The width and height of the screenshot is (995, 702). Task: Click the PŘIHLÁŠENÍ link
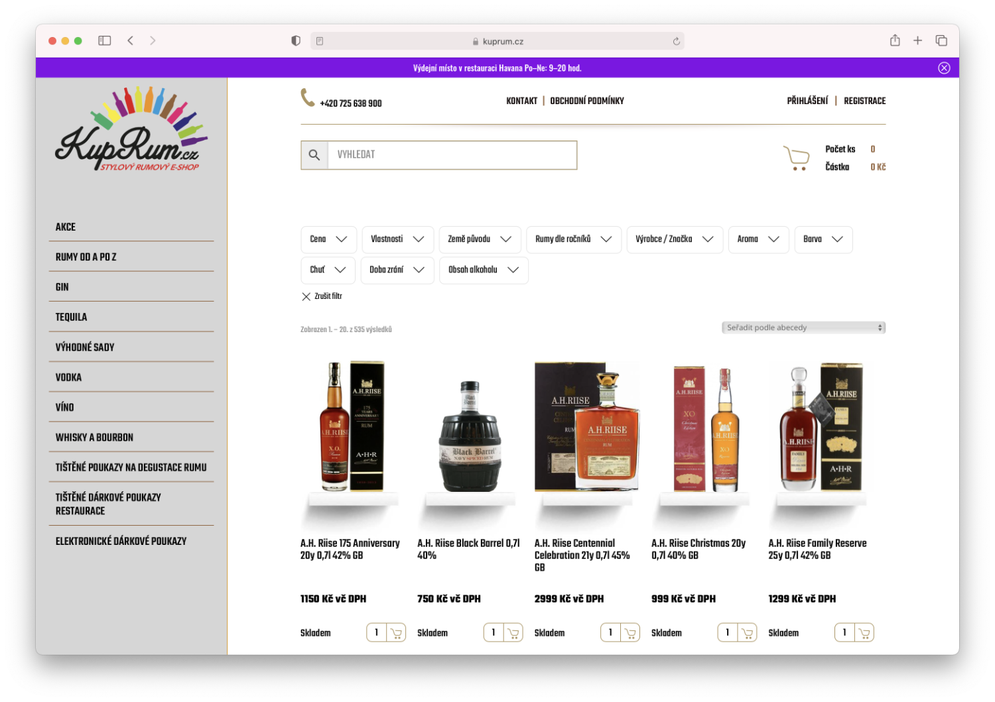(807, 100)
